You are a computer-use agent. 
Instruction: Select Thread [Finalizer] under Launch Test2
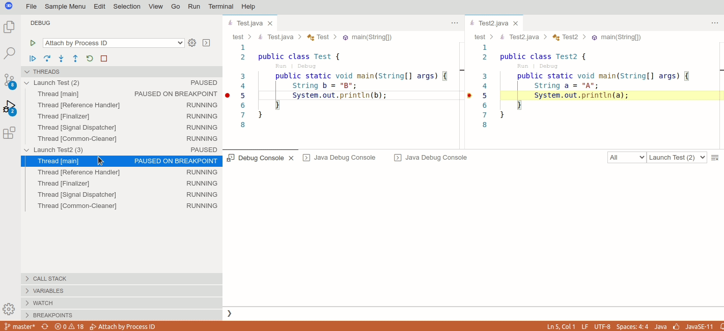pos(63,183)
